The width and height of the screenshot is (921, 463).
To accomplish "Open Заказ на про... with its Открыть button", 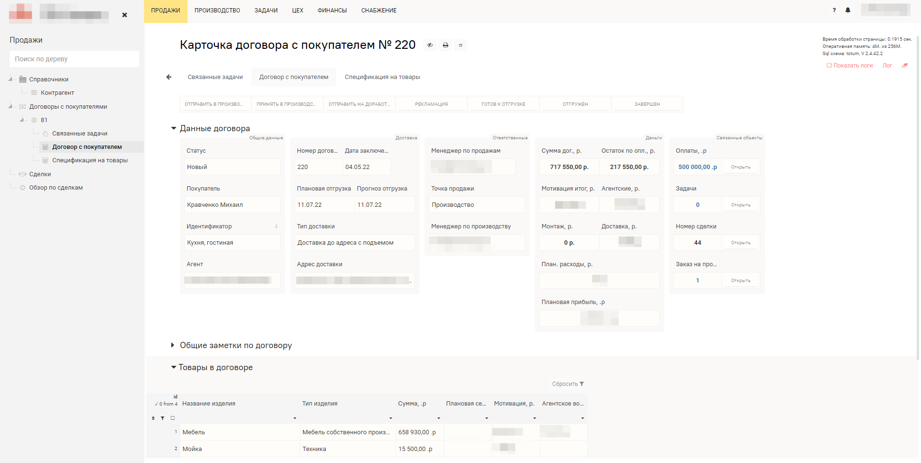I will (x=741, y=281).
